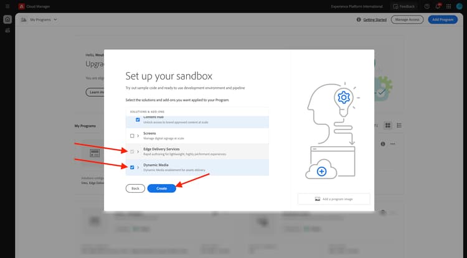Click Add a program image
The image size is (467, 258).
point(334,199)
